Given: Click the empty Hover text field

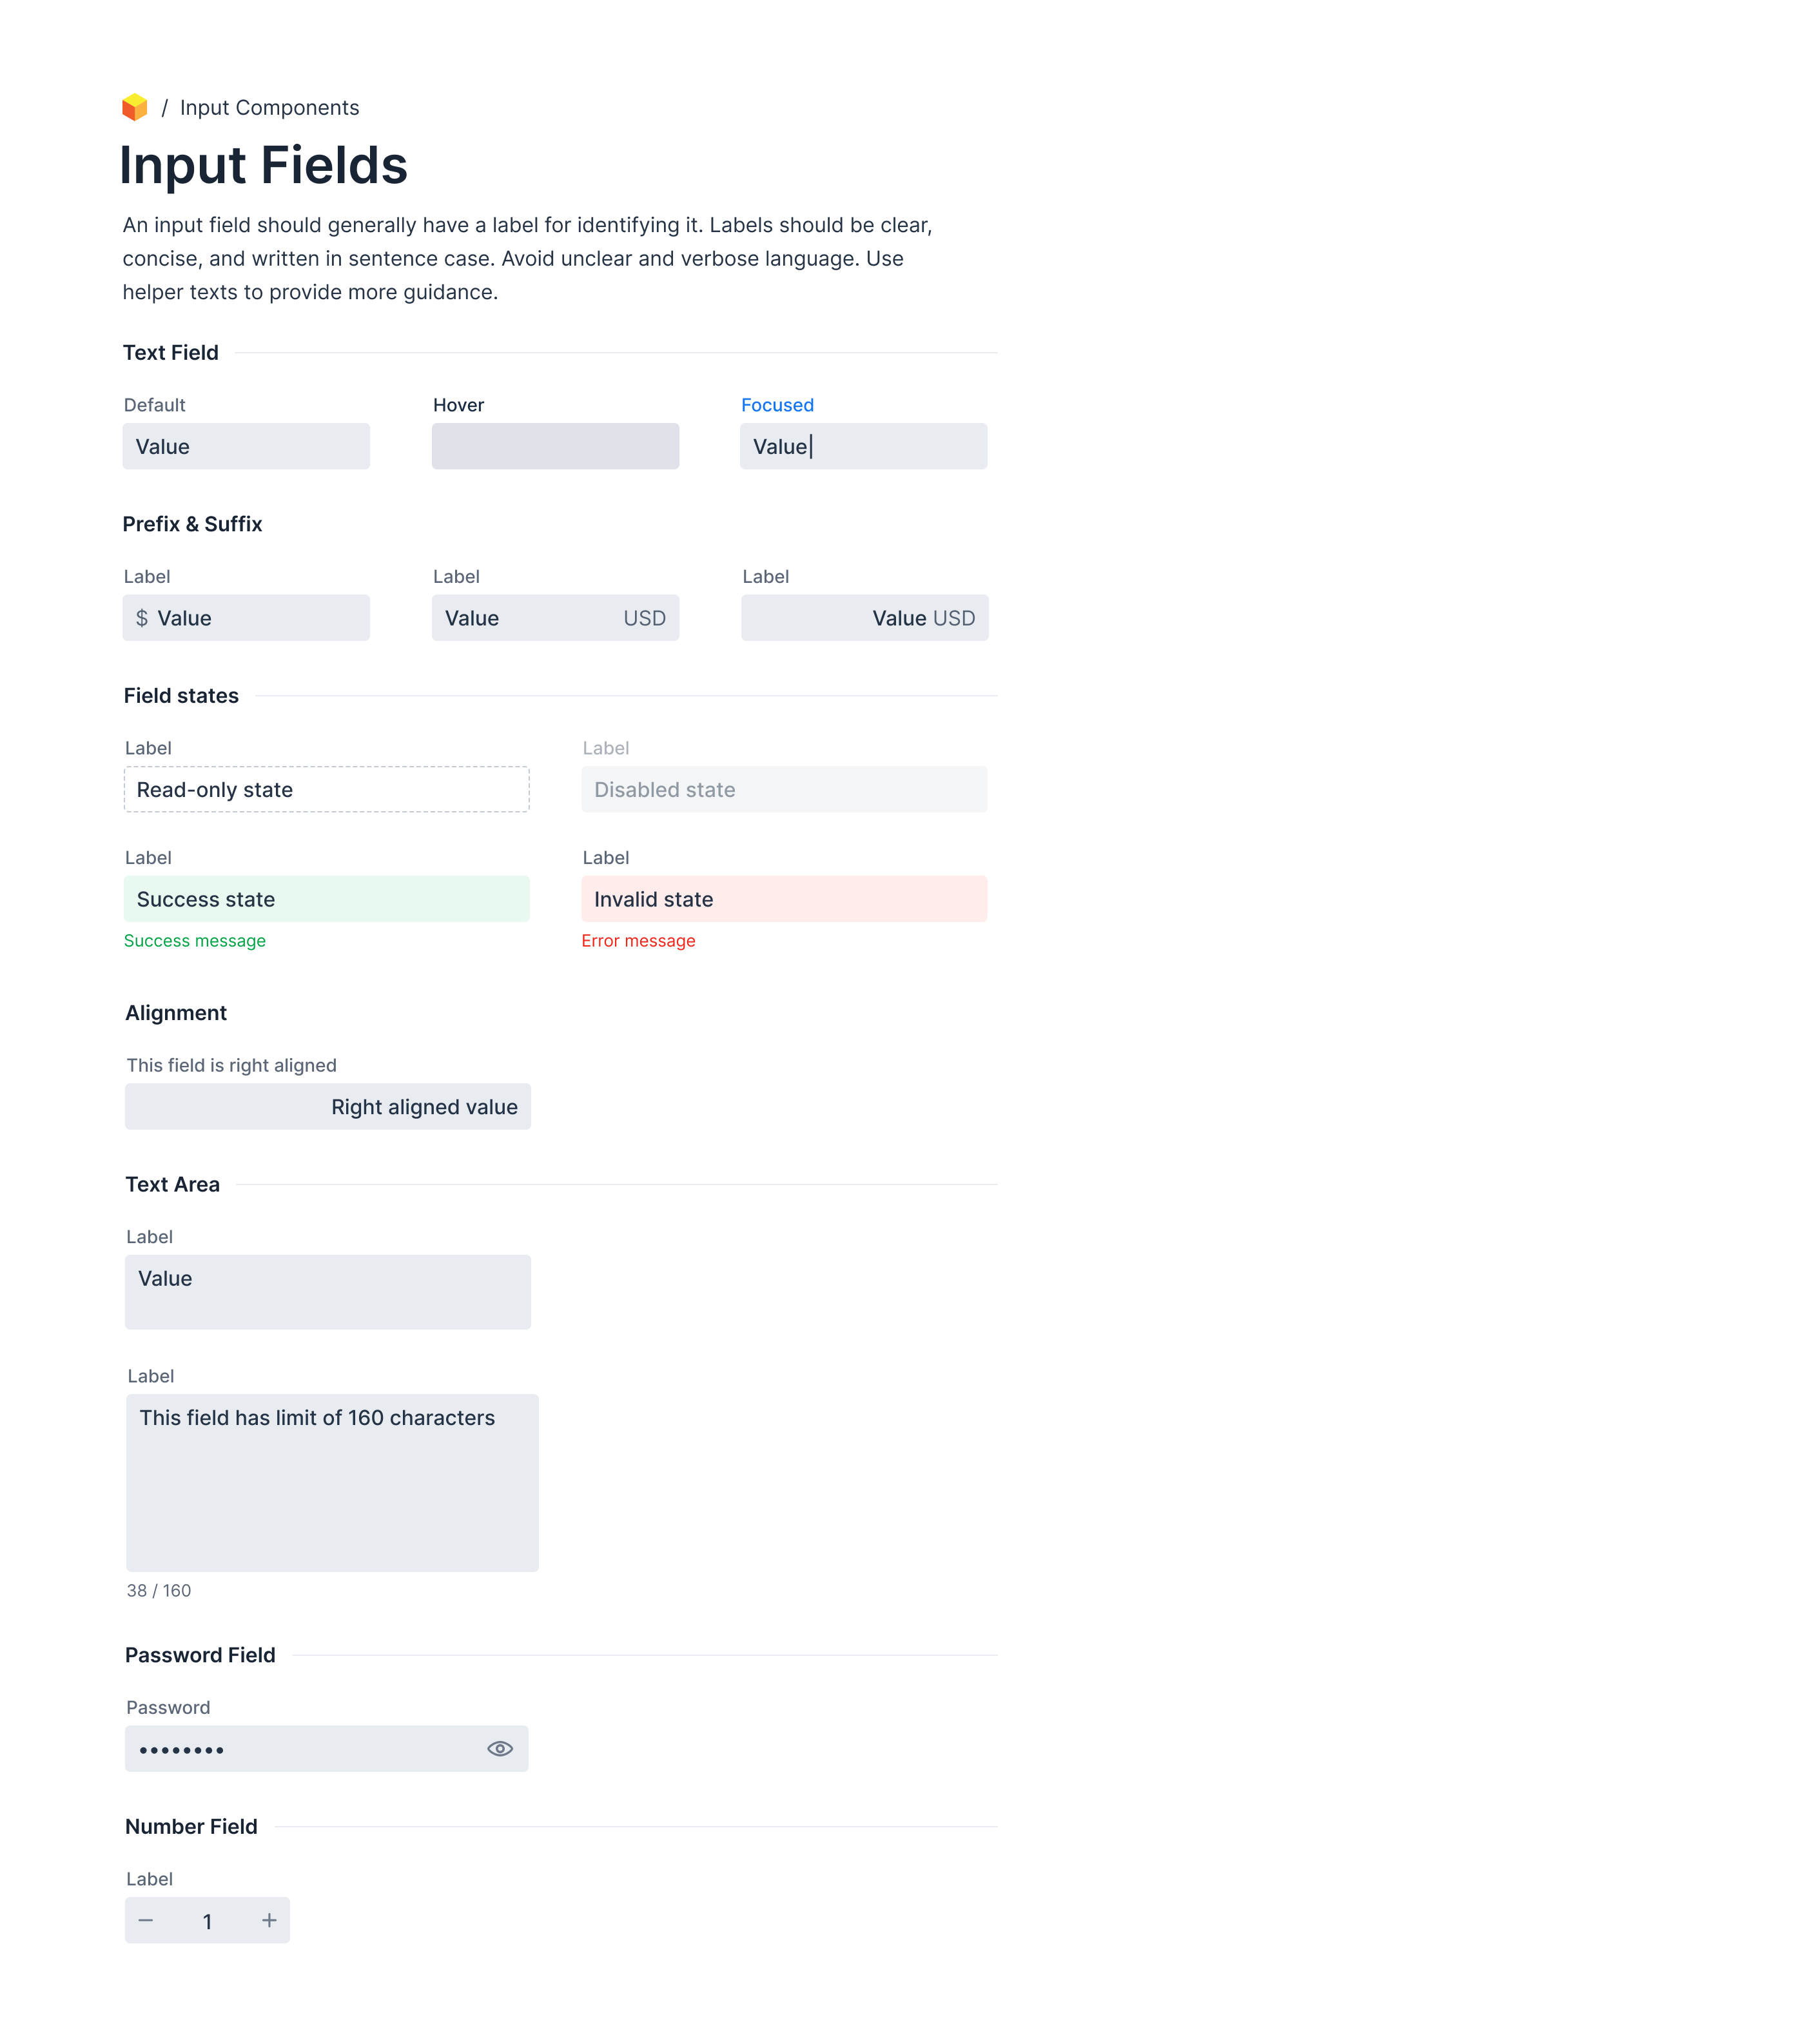Looking at the screenshot, I should [555, 446].
